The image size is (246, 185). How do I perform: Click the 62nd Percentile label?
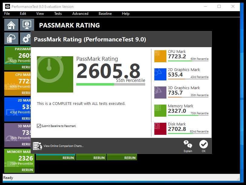[x=199, y=131]
